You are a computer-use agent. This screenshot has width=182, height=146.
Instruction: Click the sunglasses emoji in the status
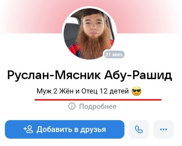(x=136, y=91)
